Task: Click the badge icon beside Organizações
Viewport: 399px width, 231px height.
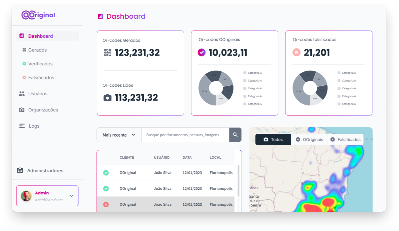Action: tap(22, 110)
